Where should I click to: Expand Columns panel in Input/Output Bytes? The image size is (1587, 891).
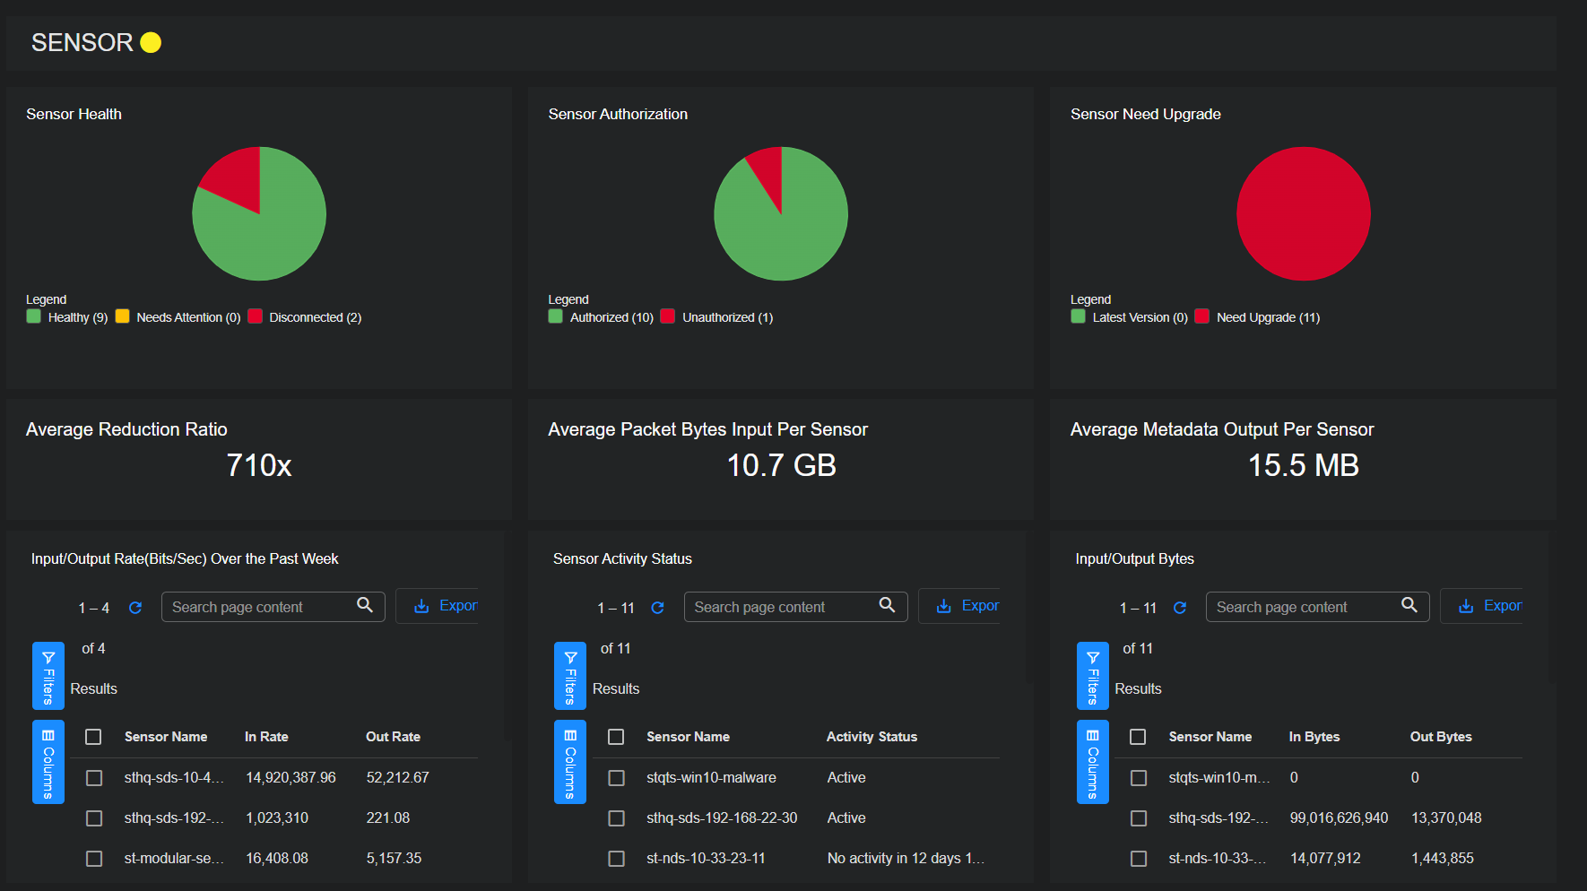click(1092, 762)
